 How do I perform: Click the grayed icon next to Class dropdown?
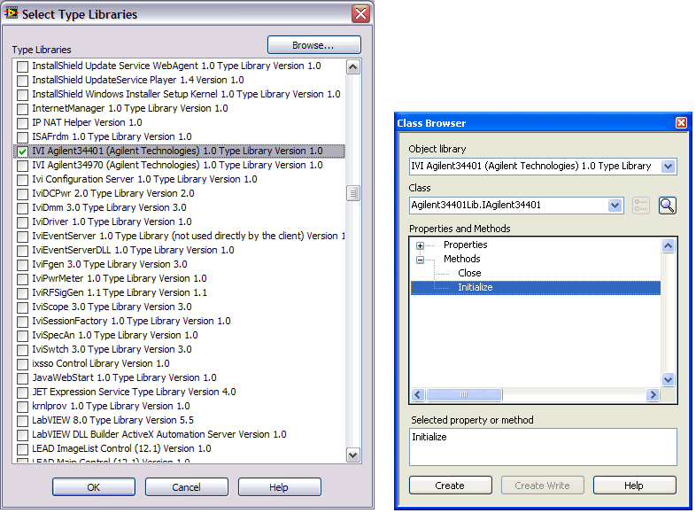click(641, 206)
